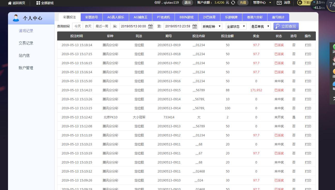Refresh the account balance with the refresh icon
Screen dimensions: 335x190
233,3
